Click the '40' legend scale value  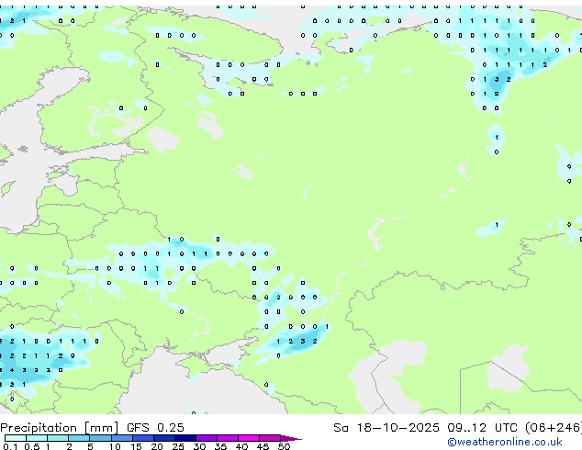[242, 446]
